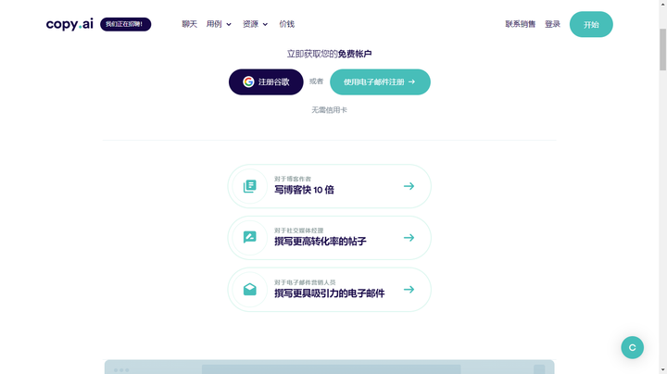Click the arrow on 写博客快 10 倍 card
667x374 pixels.
409,186
